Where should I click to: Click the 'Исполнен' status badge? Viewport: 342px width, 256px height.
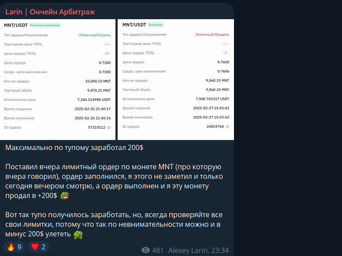(x=156, y=25)
